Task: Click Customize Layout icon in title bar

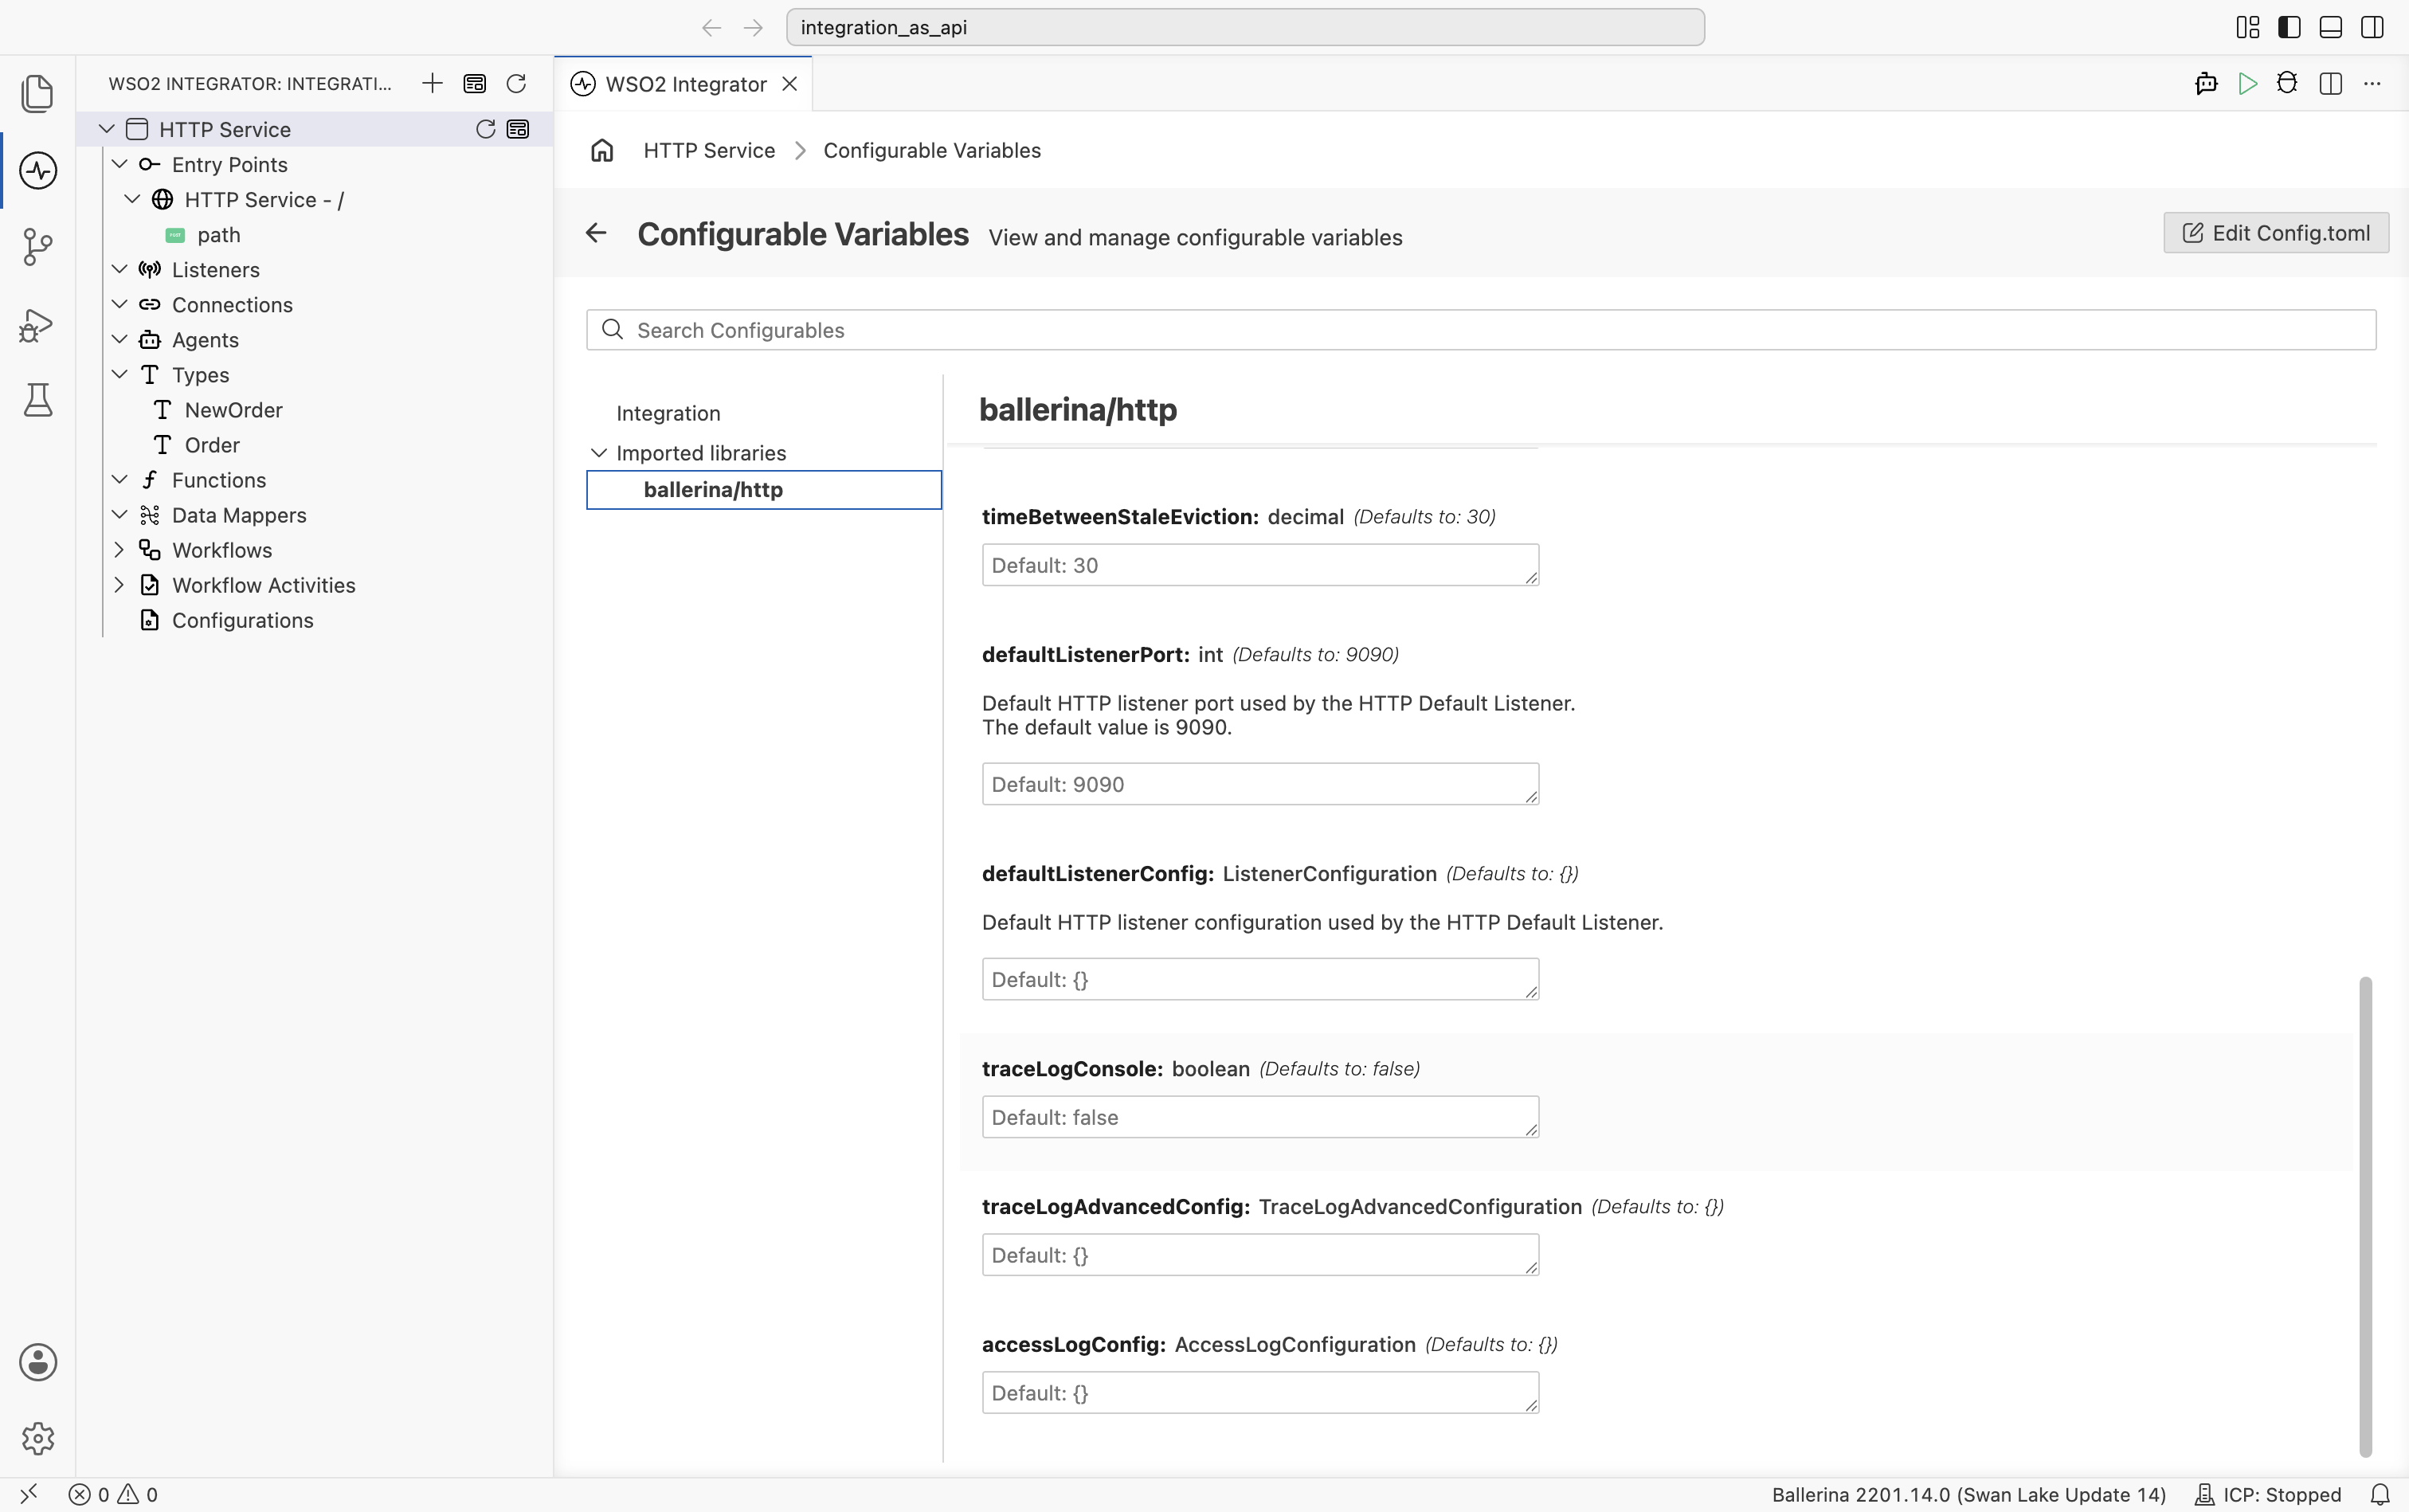Action: (x=2248, y=27)
